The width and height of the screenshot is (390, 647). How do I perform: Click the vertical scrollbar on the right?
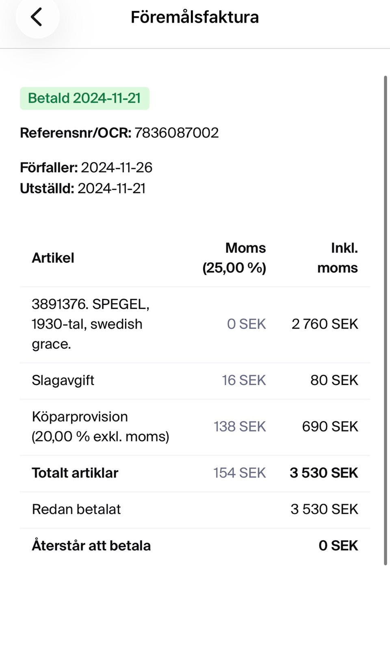pyautogui.click(x=385, y=320)
